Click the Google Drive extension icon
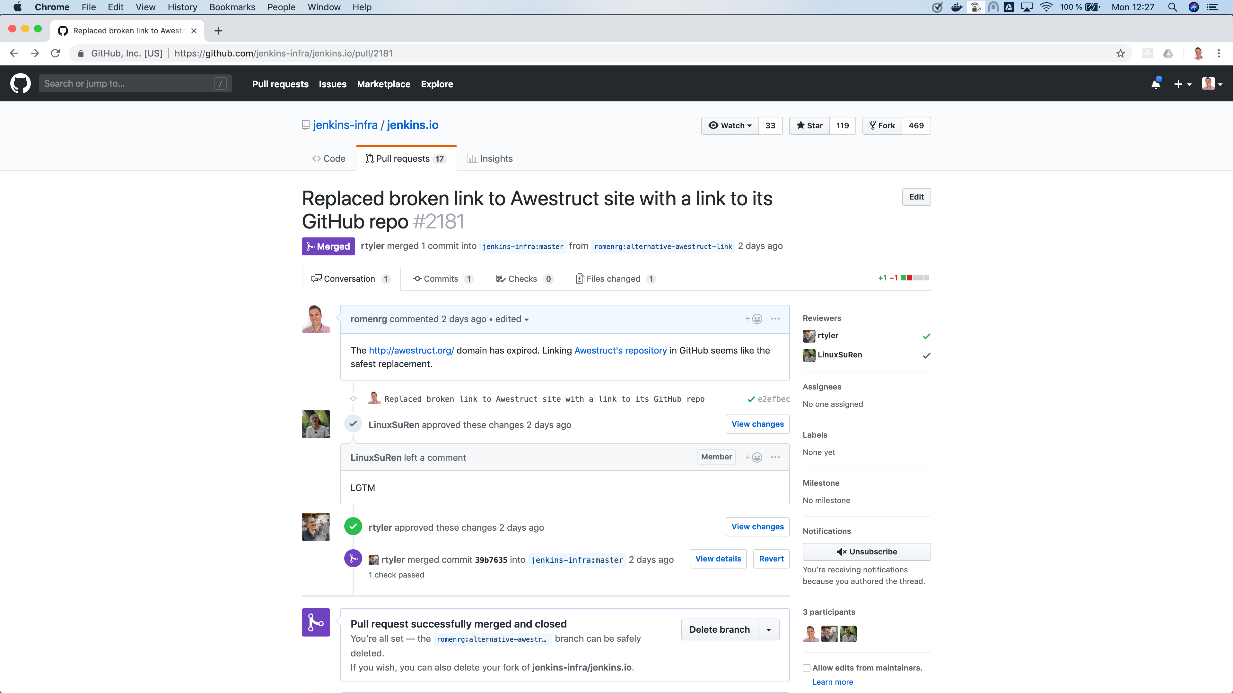 pos(1168,53)
